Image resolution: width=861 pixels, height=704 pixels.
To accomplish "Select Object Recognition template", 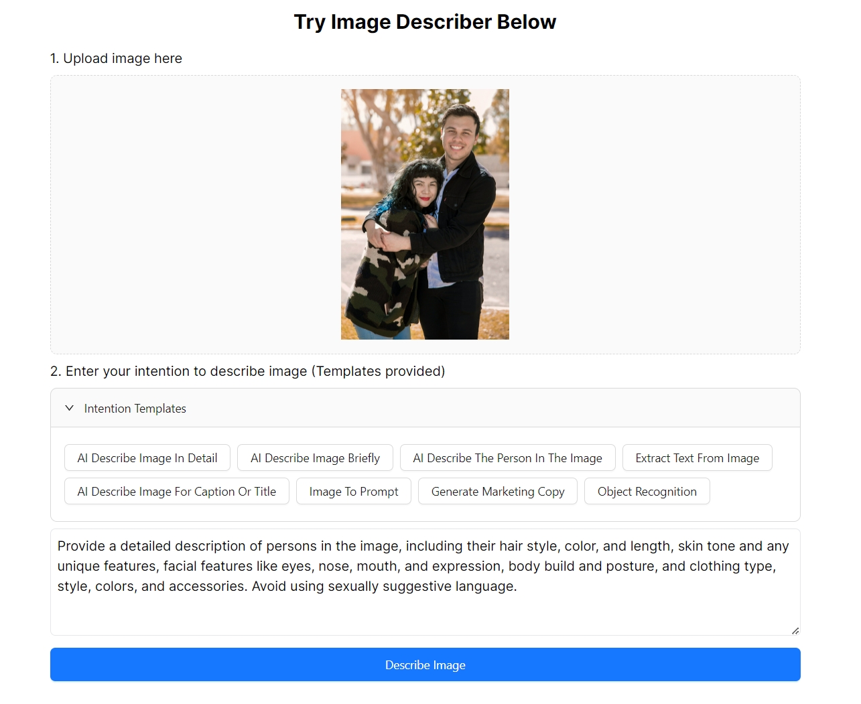I will tap(647, 492).
